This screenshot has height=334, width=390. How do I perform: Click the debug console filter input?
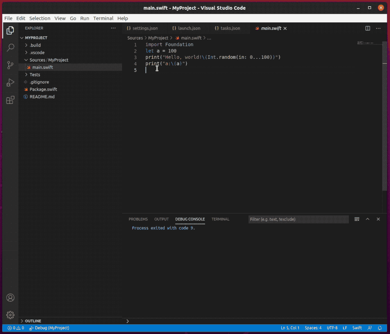pos(299,219)
